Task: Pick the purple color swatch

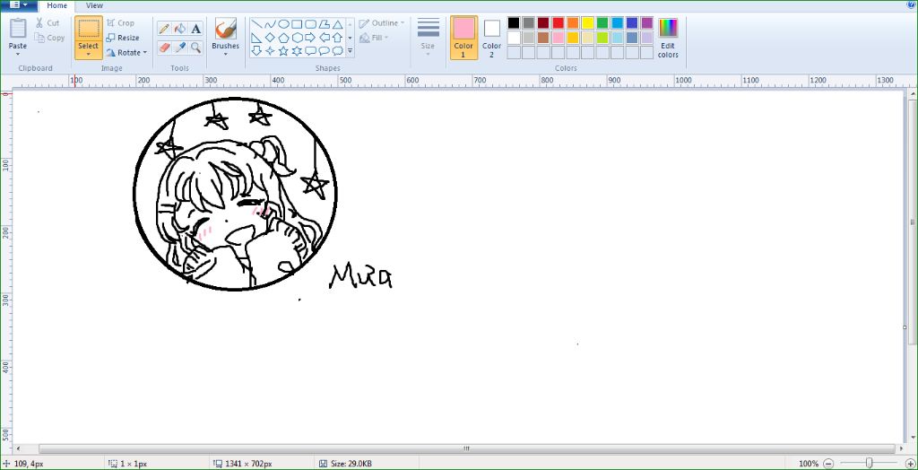Action: tap(647, 22)
